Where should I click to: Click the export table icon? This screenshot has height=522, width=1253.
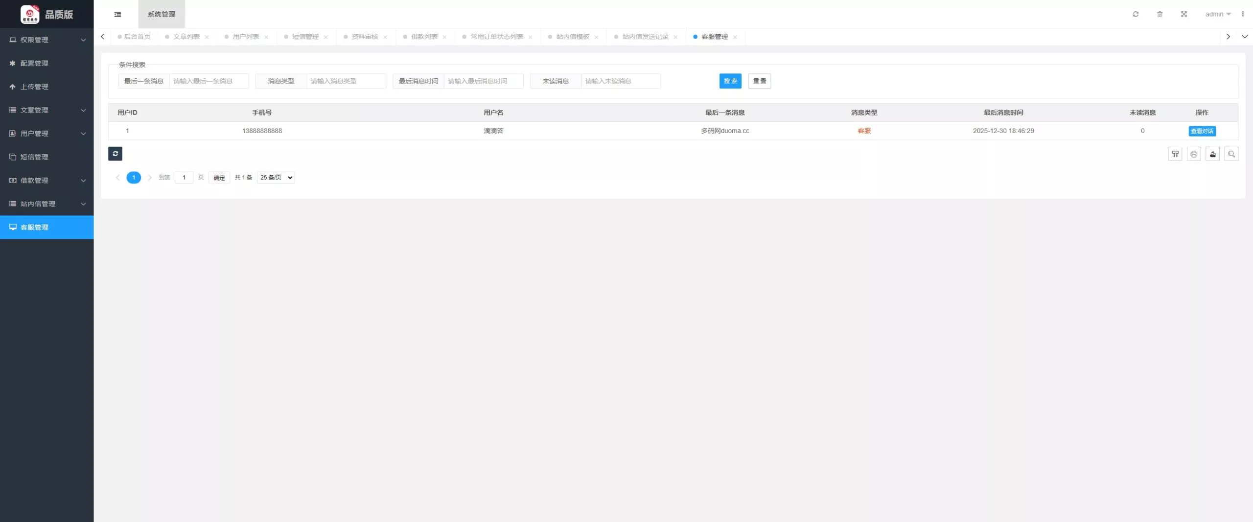(x=1212, y=154)
